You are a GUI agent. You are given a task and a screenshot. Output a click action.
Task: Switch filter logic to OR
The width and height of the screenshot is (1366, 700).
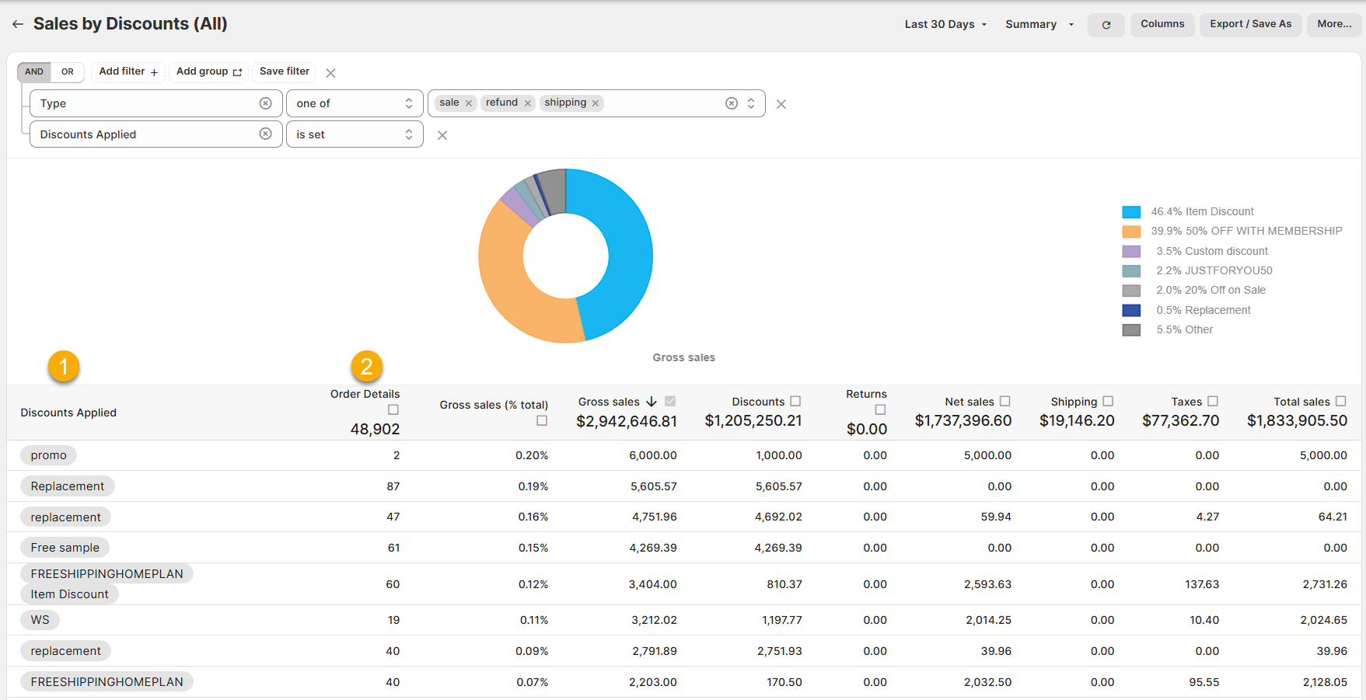coord(68,72)
